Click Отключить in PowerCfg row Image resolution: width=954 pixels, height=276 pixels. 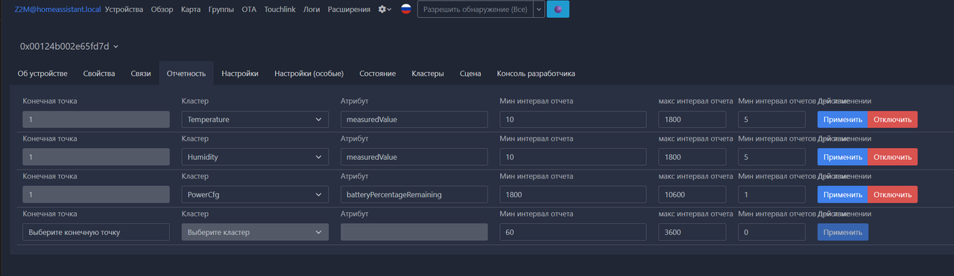pos(892,194)
